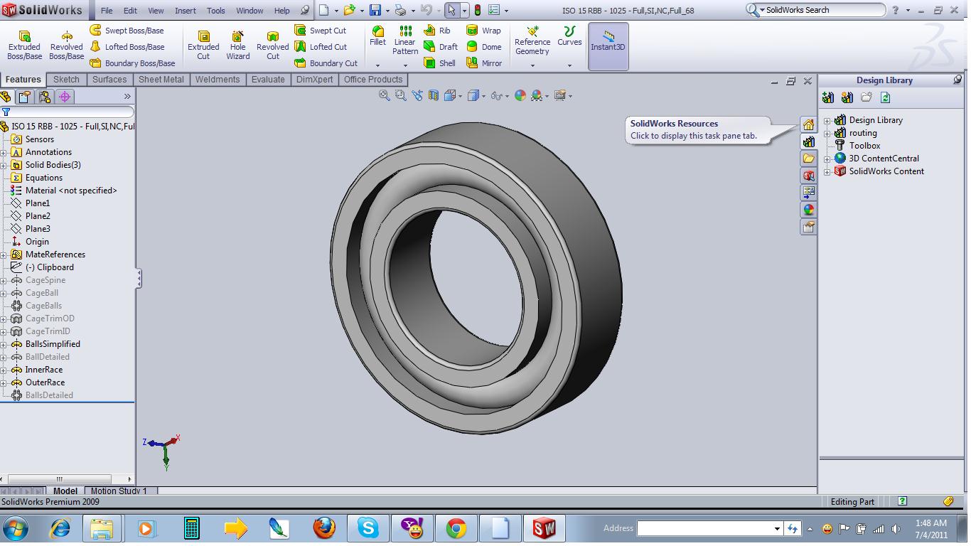Expand the Solid Bodies(3) folder
This screenshot has height=546, width=971.
click(x=4, y=165)
